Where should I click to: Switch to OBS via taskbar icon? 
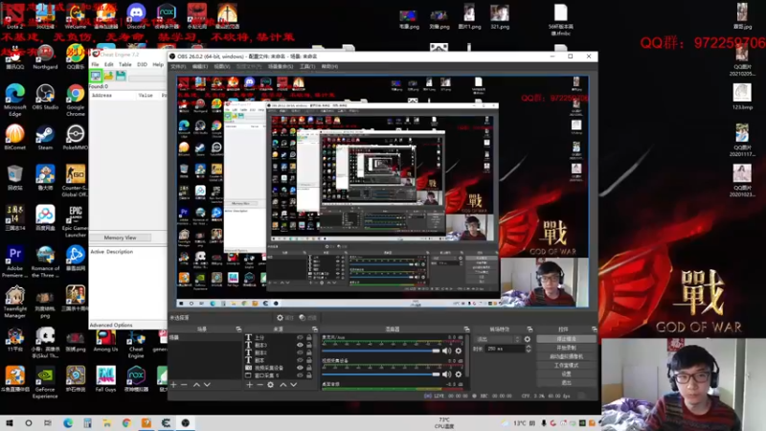coord(185,423)
